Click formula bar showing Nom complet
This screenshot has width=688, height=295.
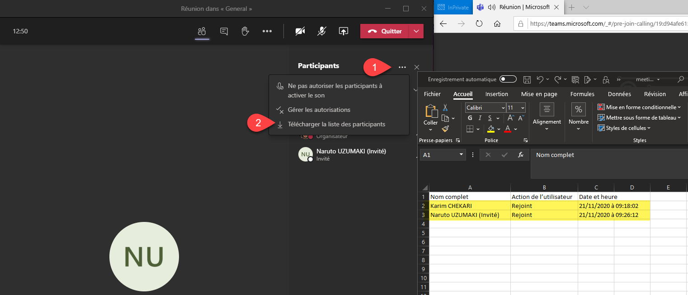point(609,163)
